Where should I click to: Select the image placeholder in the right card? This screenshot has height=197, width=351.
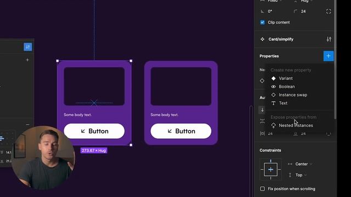[181, 86]
